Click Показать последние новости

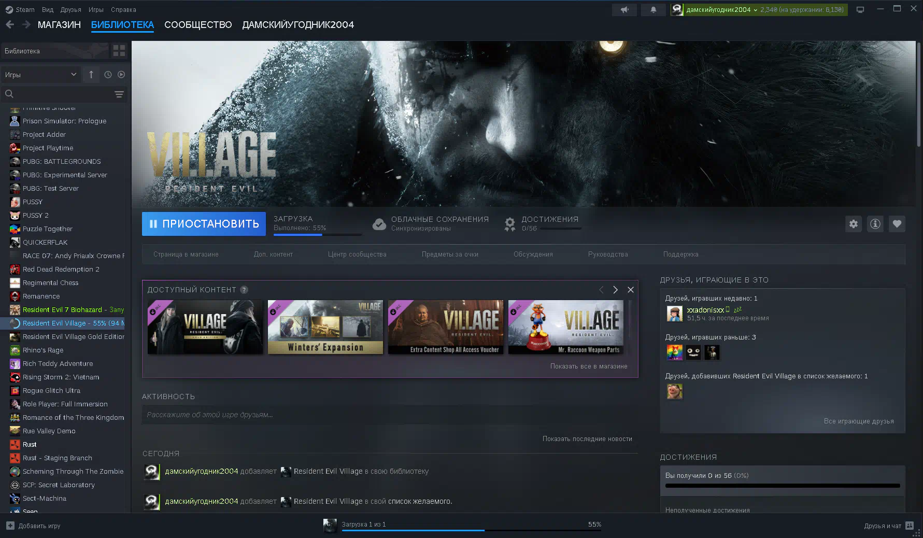pos(587,438)
